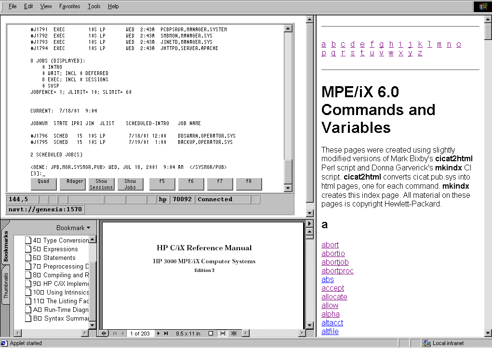492x348 pixels.
Task: Open the 'Using Intrinsics' bookmark
Action: pyautogui.click(x=61, y=292)
